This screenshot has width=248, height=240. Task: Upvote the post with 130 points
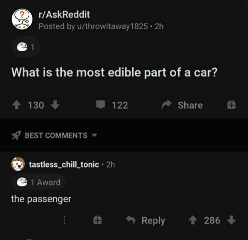16,105
